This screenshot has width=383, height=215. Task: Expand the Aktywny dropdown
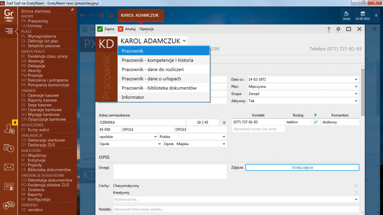click(x=356, y=101)
